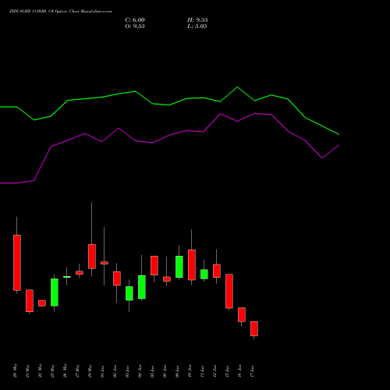Select the tall red candle for 20 May
Screen dimensions: 390x390
(x=17, y=263)
